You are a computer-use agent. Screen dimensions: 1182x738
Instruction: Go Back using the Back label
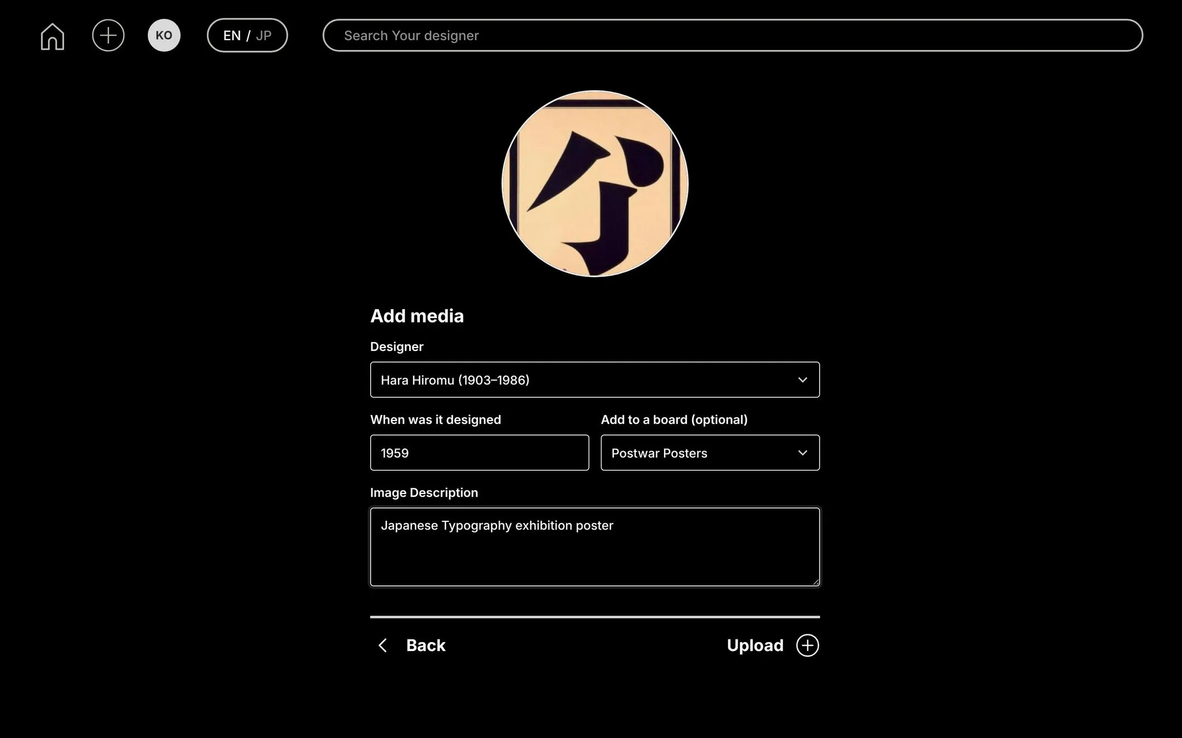pyautogui.click(x=426, y=646)
